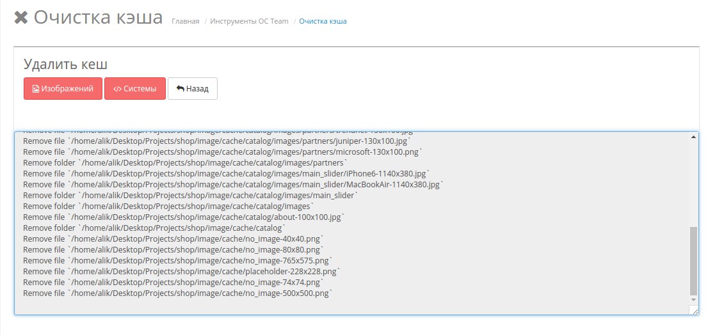This screenshot has width=708, height=335.
Task: Click the log line for juniper-130x100.jpg
Action: pos(217,141)
